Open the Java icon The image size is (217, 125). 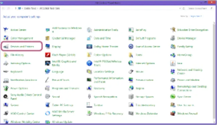click(173, 63)
